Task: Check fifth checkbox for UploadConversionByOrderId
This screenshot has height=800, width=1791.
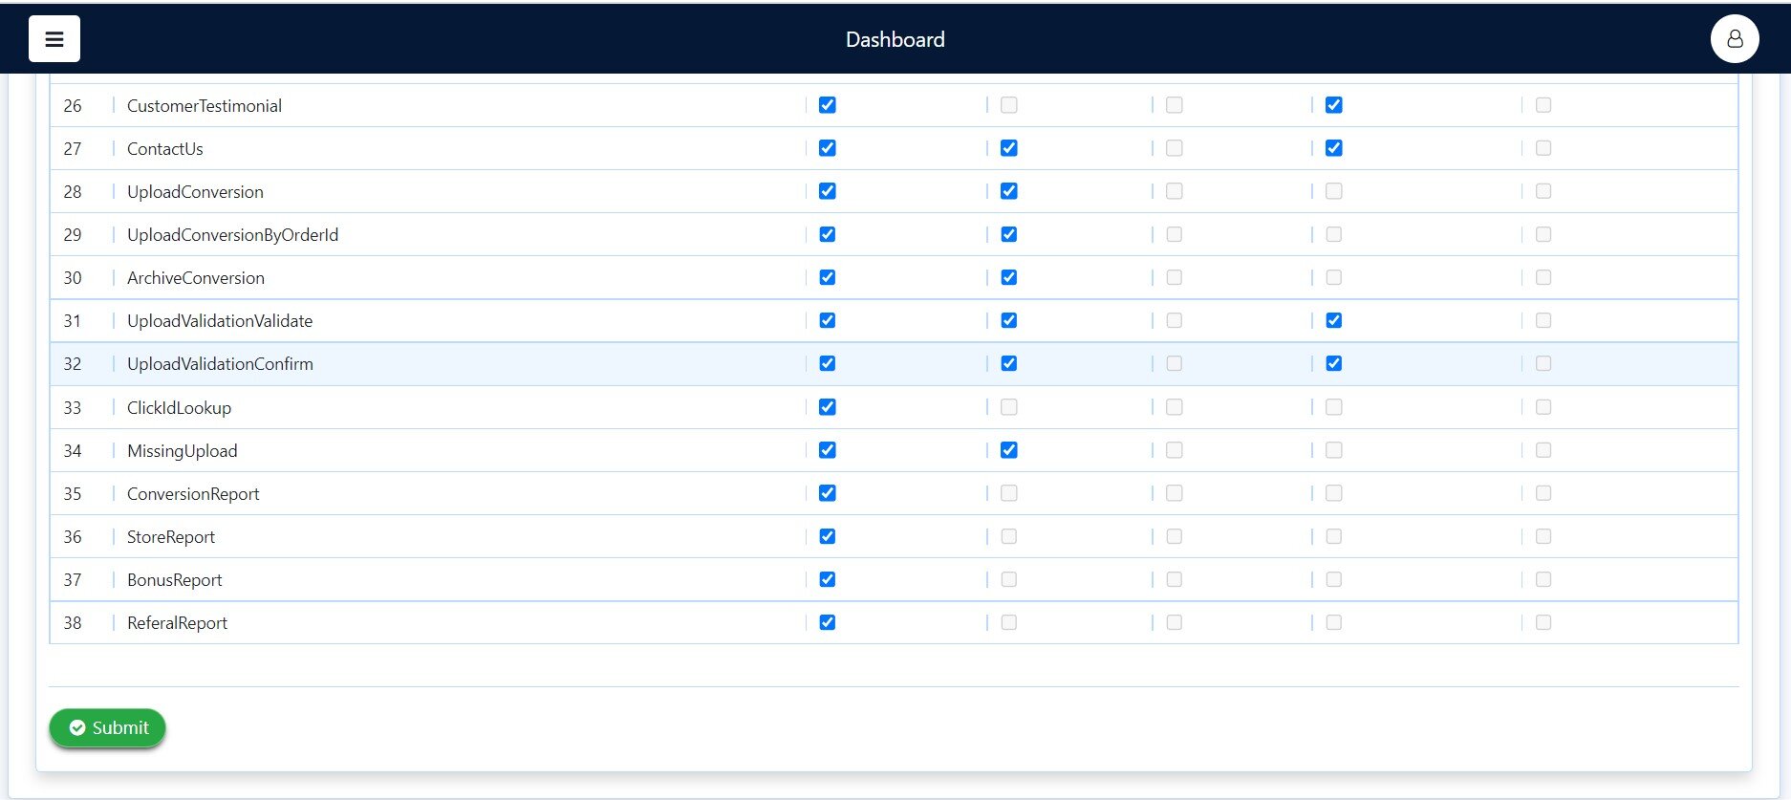Action: click(x=1543, y=234)
